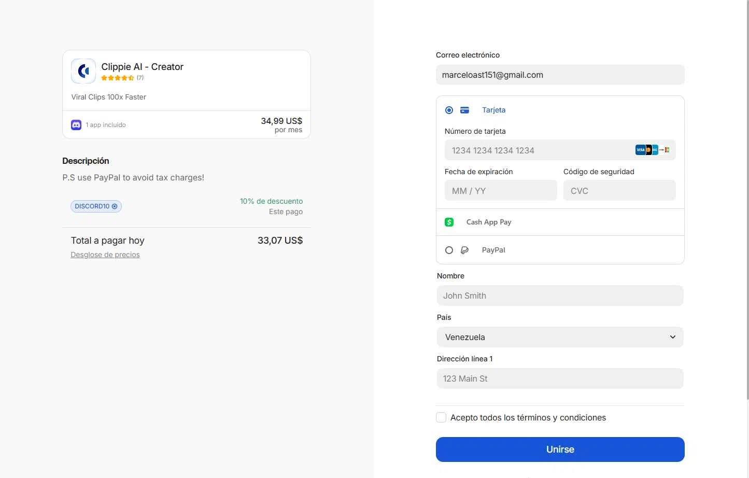
Task: Click the 34,99 US$ price text
Action: click(281, 121)
